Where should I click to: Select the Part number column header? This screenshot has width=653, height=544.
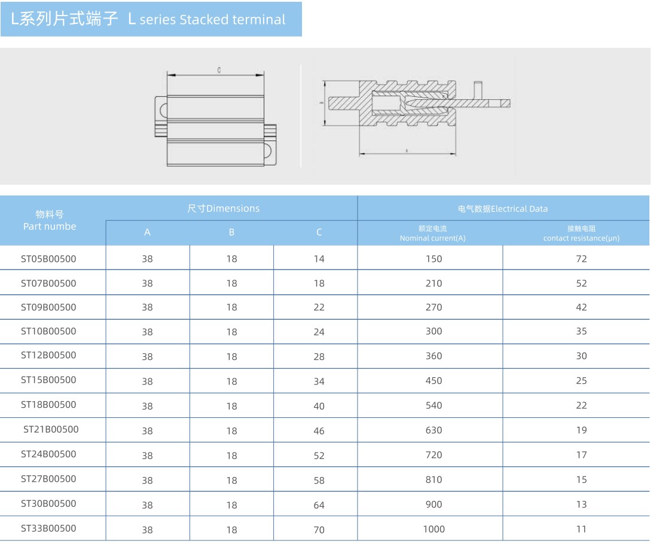coord(50,221)
